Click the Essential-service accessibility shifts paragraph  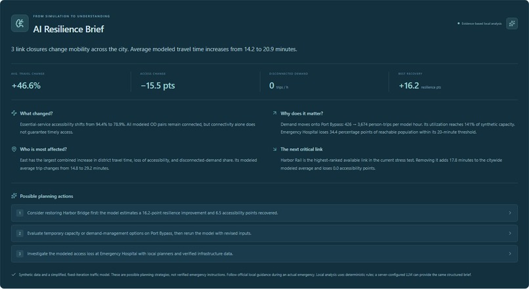138,128
